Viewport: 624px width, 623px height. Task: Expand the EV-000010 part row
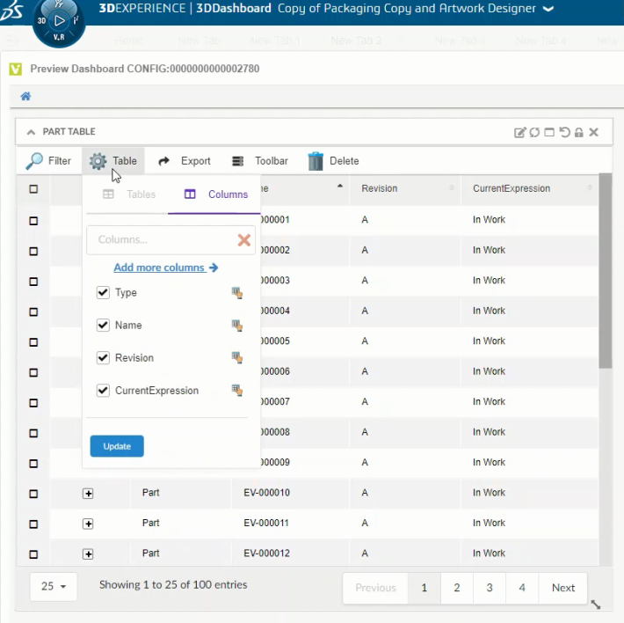[88, 494]
